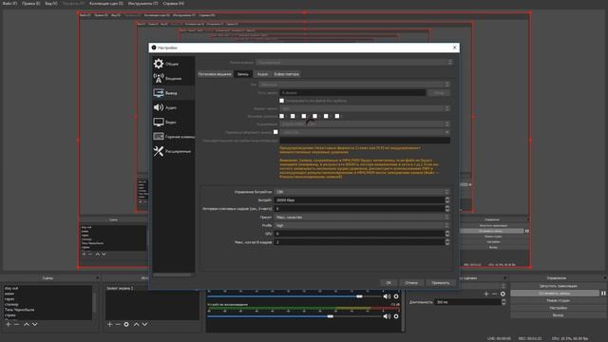
Task: Switch to the Буфер повтора tab
Action: (287, 74)
